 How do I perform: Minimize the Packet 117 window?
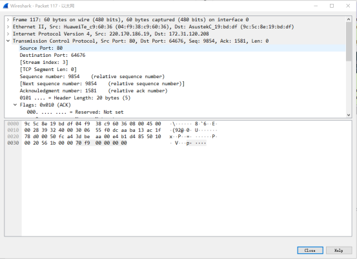[316, 6]
